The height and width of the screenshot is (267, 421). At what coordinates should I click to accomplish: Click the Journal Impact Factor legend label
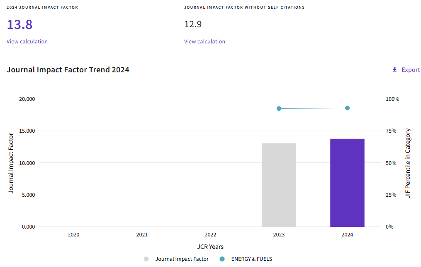182,259
